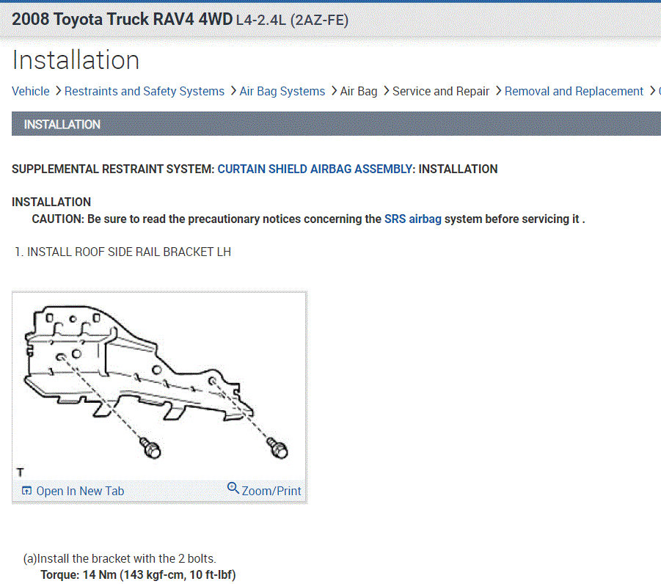Click the chevron after Vehicle breadcrumb
The height and width of the screenshot is (584, 661).
58,91
